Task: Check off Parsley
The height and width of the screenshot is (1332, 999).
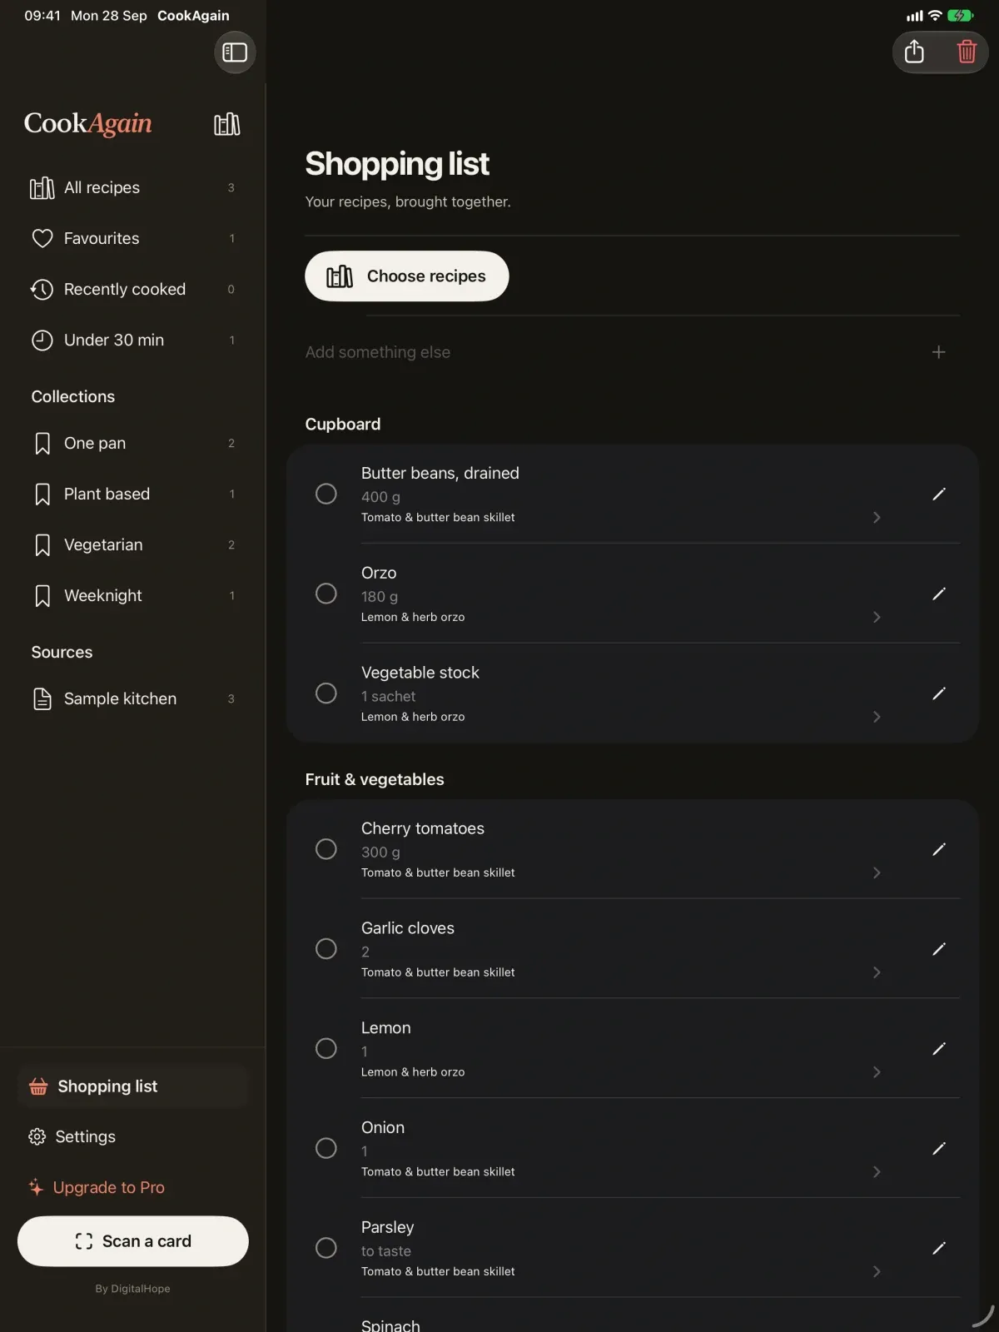Action: tap(326, 1248)
